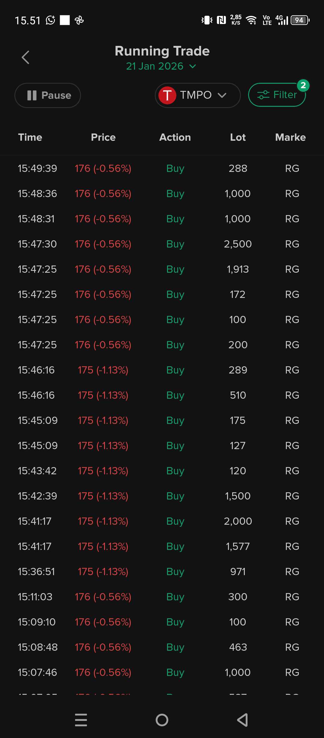Tap the Action column header
The height and width of the screenshot is (738, 324).
pos(175,137)
